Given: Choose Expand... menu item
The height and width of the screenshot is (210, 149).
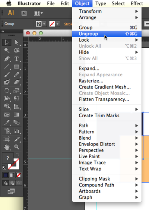Looking at the screenshot, I should point(107,69).
